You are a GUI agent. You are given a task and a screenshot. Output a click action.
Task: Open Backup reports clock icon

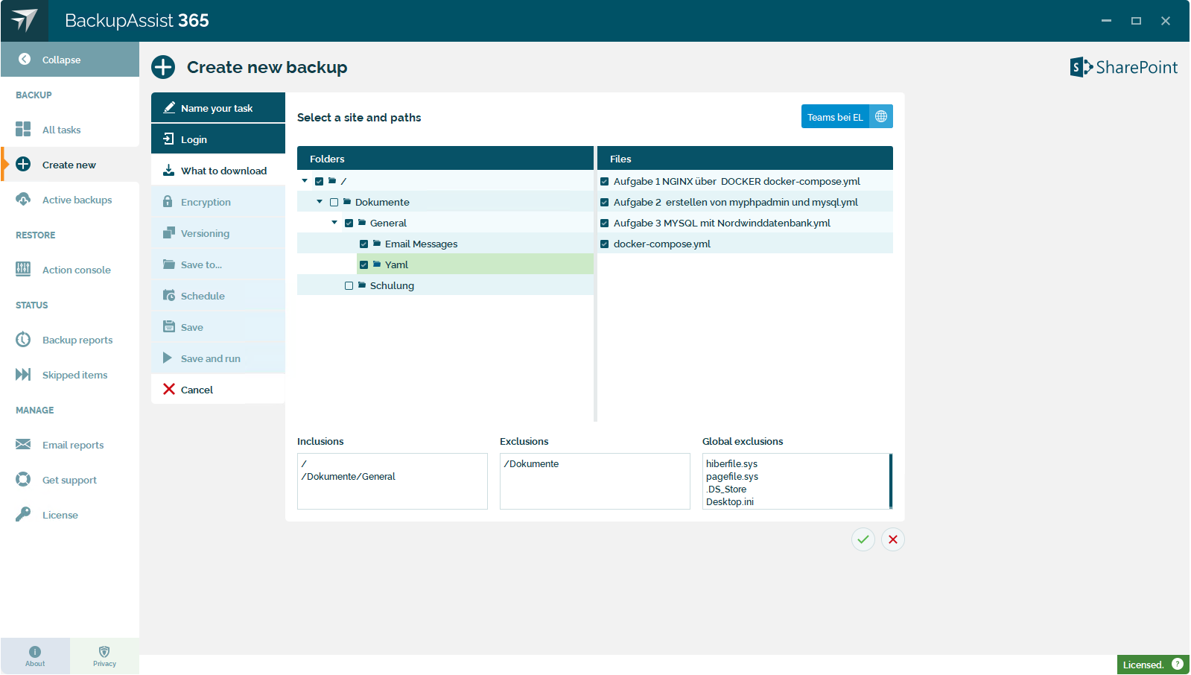[x=23, y=339]
